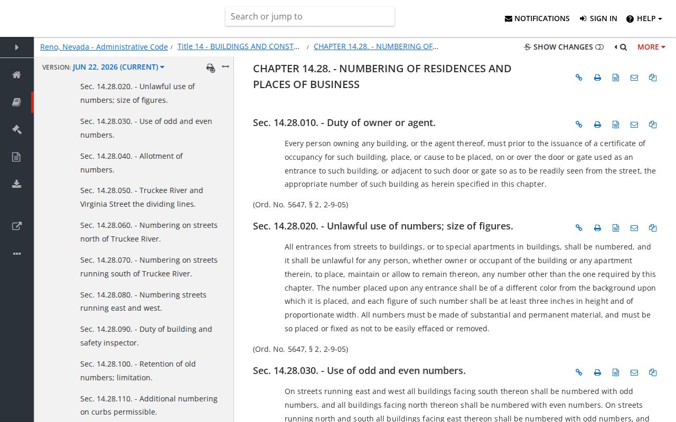Open the HELP dropdown
676x422 pixels.
644,18
